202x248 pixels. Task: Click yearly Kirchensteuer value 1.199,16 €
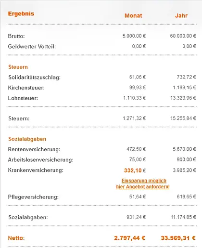click(184, 88)
